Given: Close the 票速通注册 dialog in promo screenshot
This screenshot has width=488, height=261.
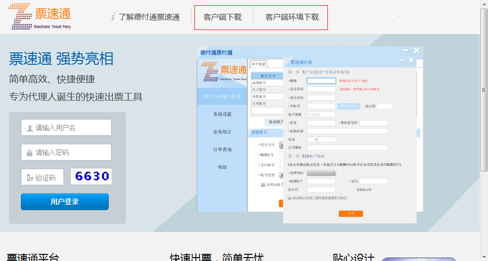Looking at the screenshot, I should tap(411, 60).
